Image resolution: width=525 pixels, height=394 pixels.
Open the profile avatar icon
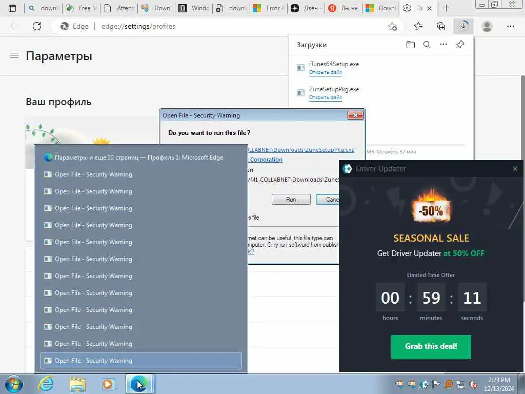(487, 26)
